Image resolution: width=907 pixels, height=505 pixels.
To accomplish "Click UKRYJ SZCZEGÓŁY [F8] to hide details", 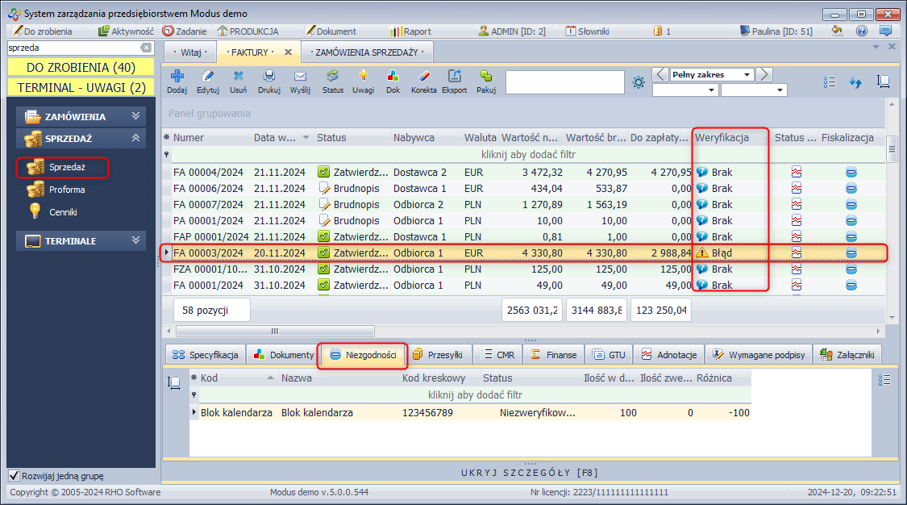I will click(529, 472).
